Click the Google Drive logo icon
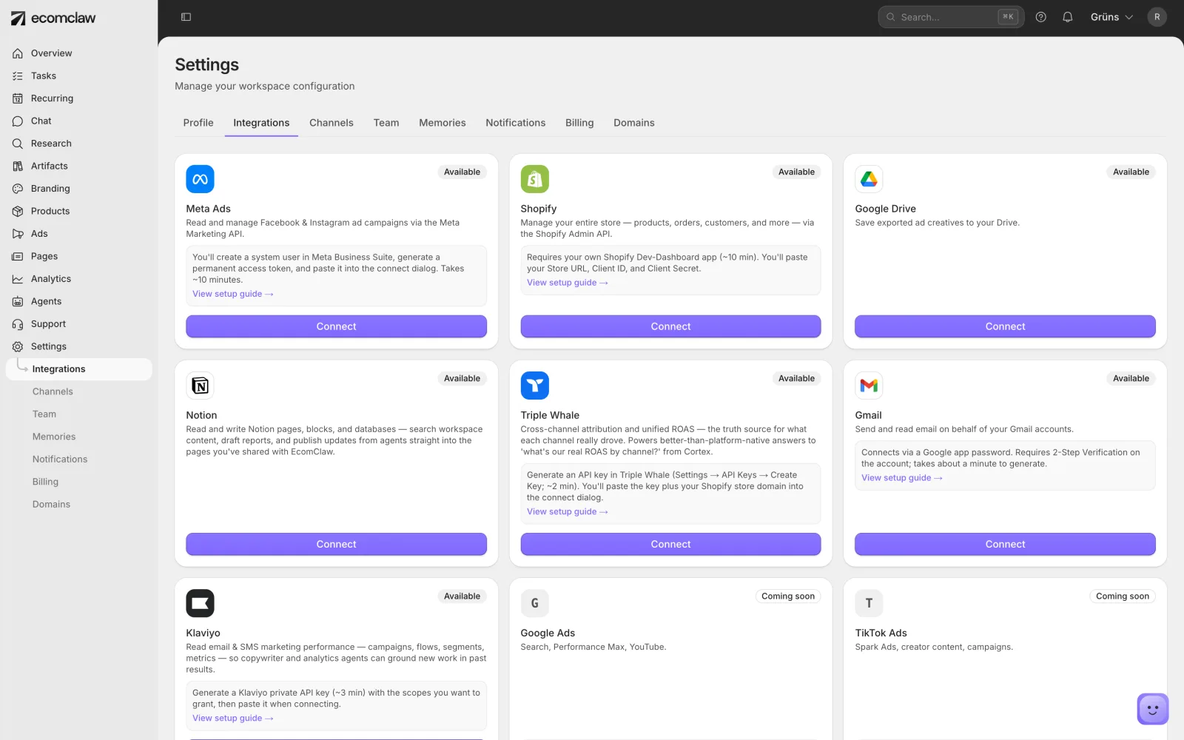The image size is (1184, 740). click(869, 179)
